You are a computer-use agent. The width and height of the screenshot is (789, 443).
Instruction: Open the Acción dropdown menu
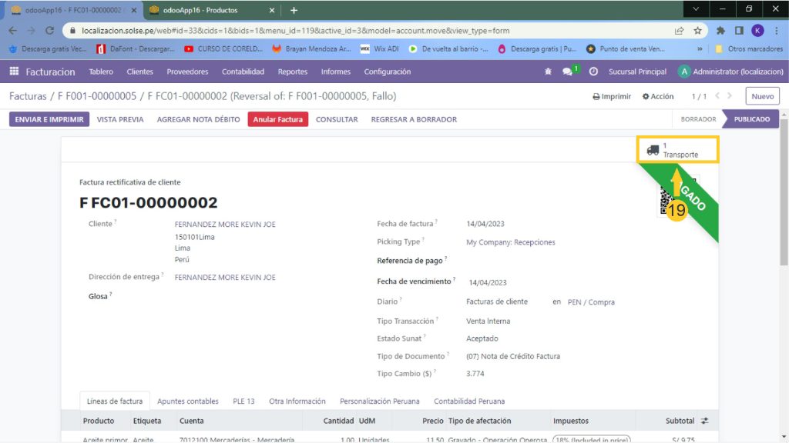(657, 97)
